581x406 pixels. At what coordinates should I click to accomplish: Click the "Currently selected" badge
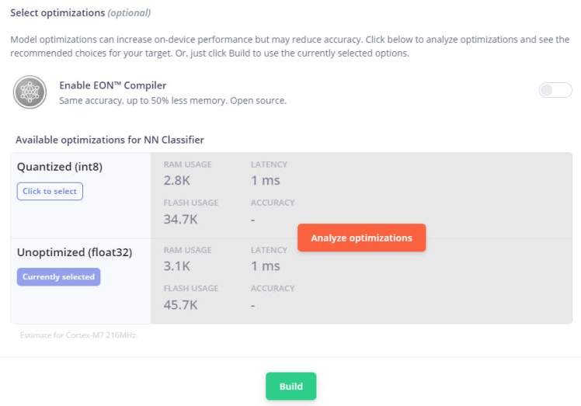(58, 277)
